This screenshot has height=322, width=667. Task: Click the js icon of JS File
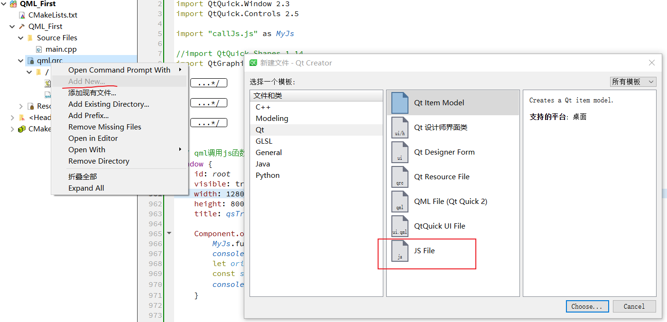pyautogui.click(x=399, y=250)
